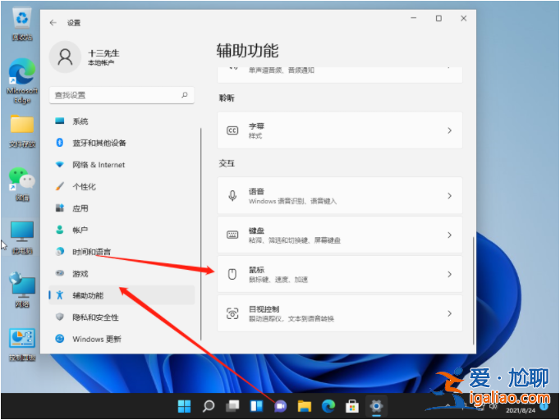The image size is (560, 420).
Task: Click the user avatar for 十三先生
Action: point(65,57)
